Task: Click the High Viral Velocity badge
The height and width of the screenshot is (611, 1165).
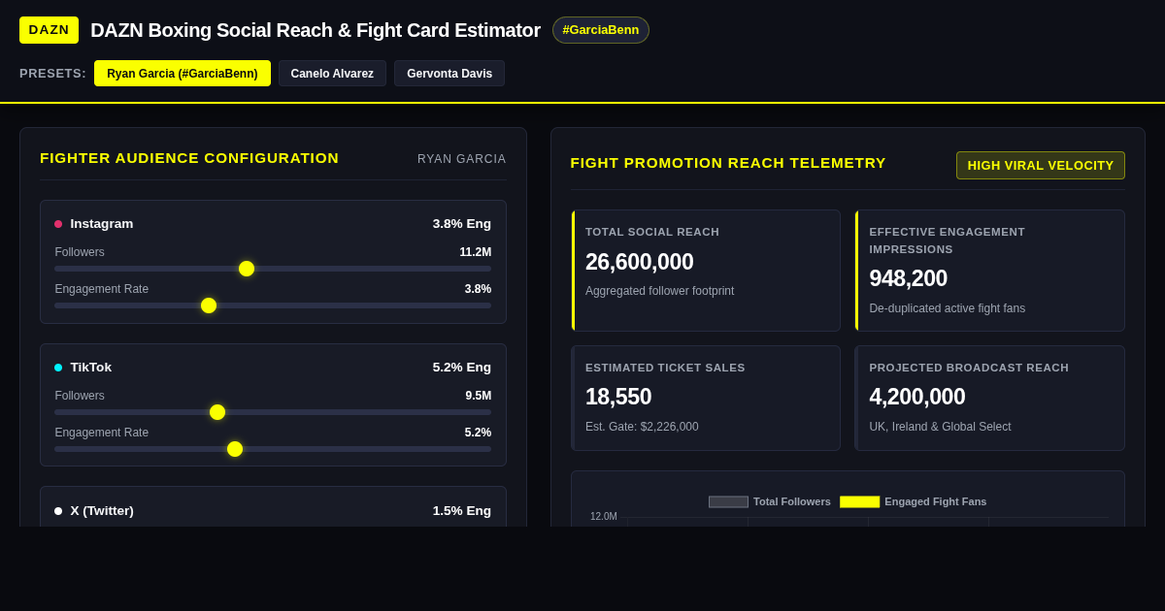Action: coord(1041,165)
